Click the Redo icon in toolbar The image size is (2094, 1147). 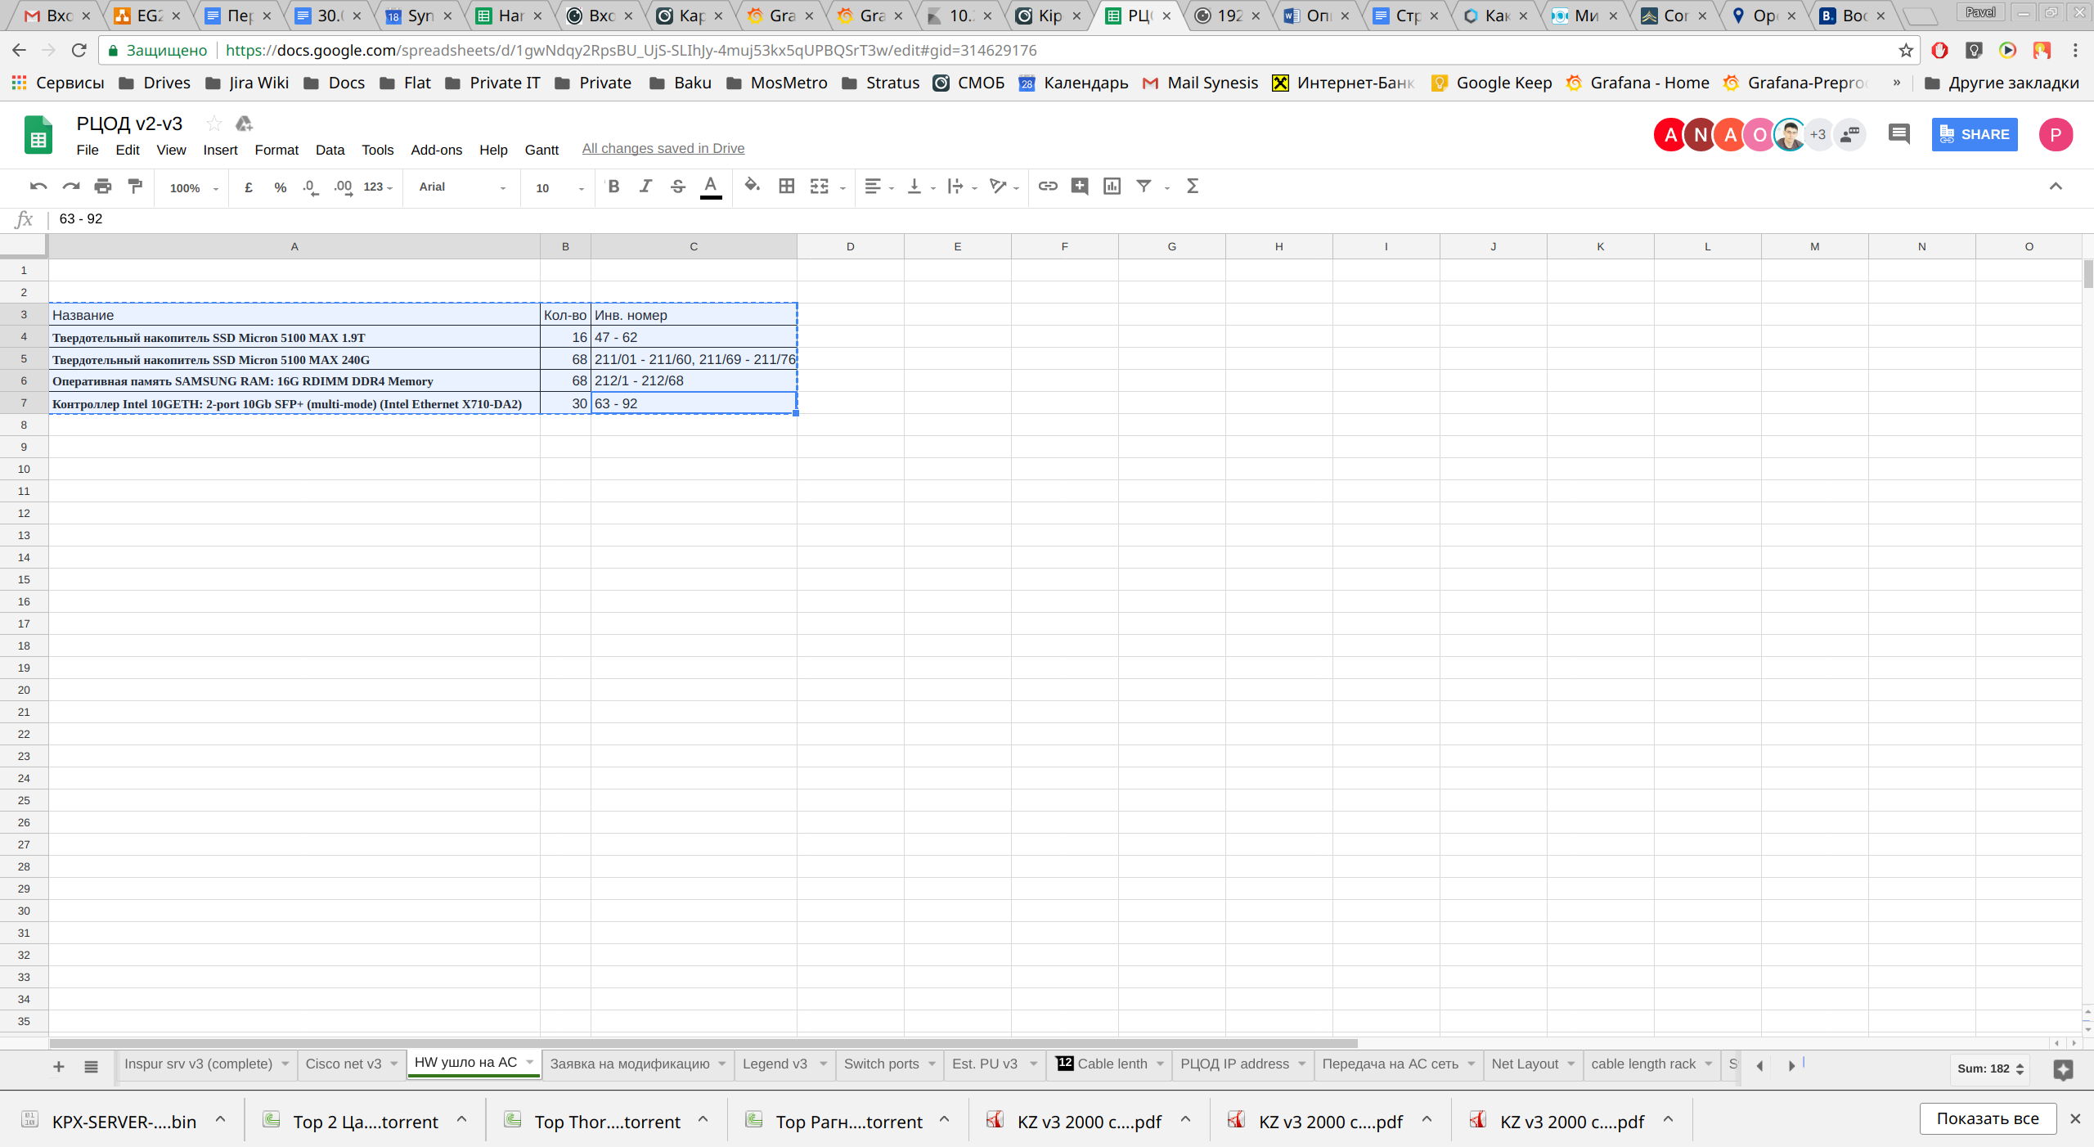71,187
